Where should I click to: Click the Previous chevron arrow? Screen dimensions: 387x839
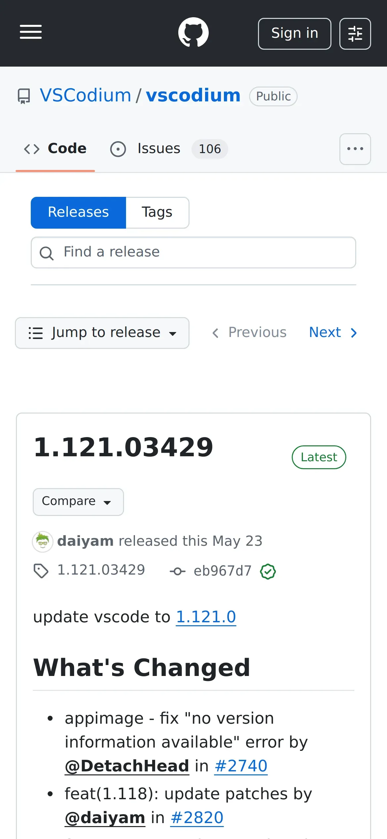pos(215,333)
